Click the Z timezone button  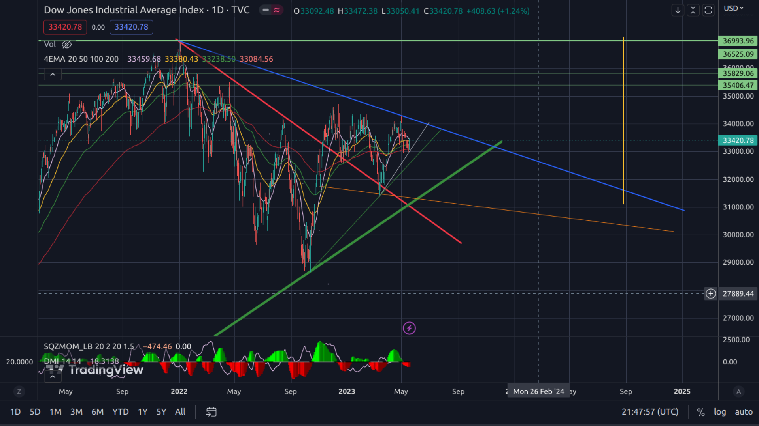click(19, 392)
